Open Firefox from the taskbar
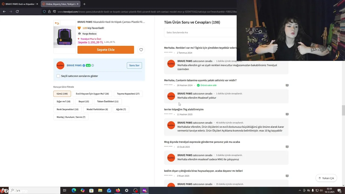 click(118, 190)
